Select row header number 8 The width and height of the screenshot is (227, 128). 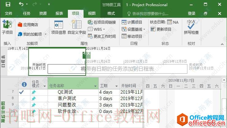coord(13,98)
